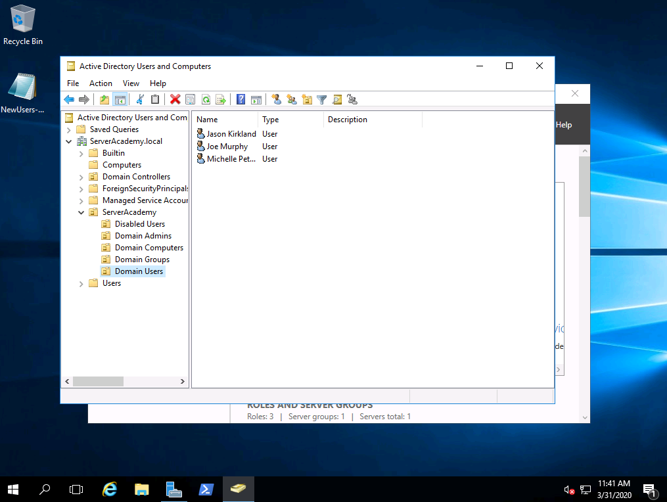Screen dimensions: 667x502
Task: Click the red X Delete icon
Action: click(175, 100)
